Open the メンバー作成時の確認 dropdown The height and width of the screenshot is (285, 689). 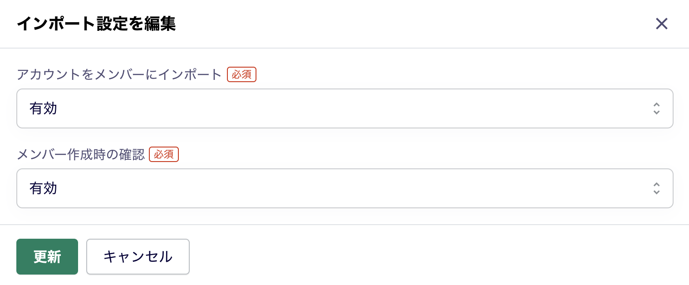coord(344,188)
